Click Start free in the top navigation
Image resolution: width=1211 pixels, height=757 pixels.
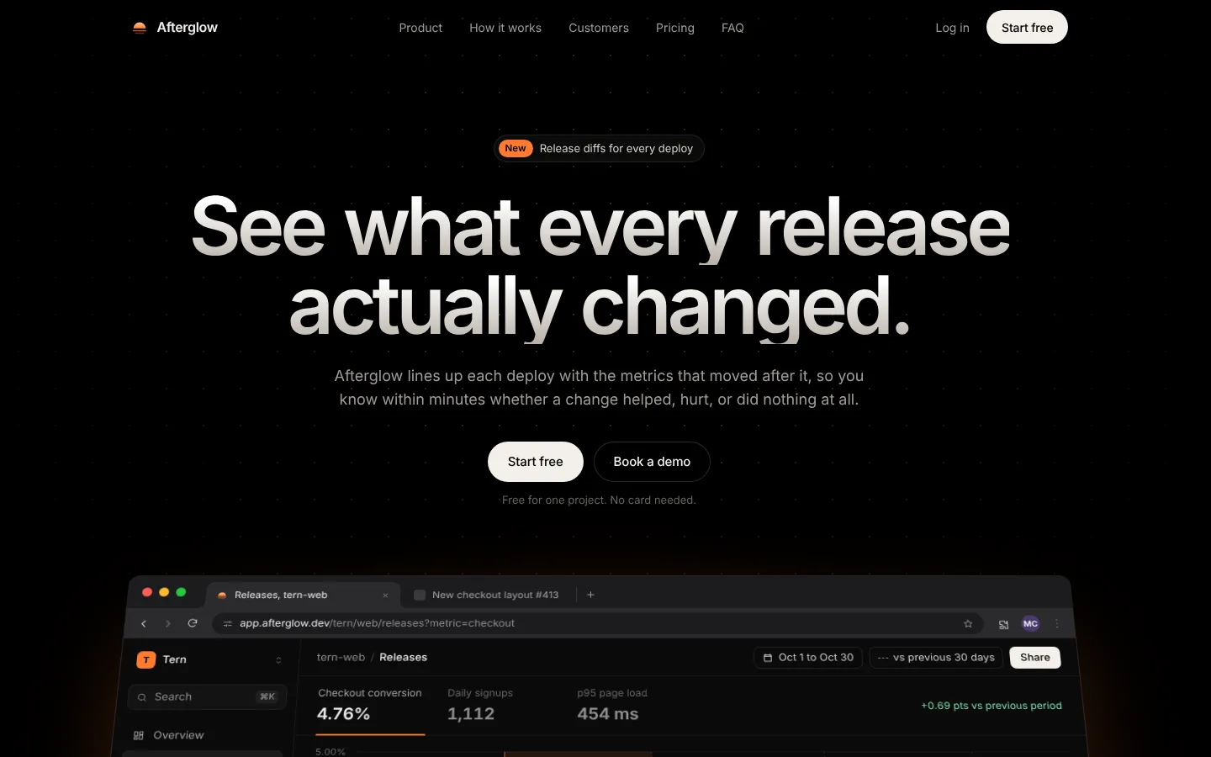(x=1027, y=27)
